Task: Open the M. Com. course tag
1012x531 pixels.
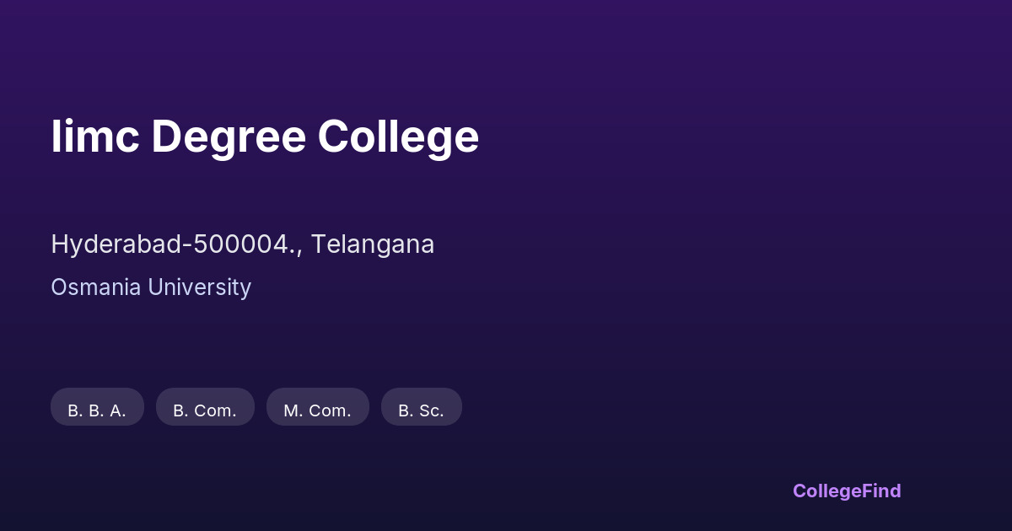Action: click(317, 408)
